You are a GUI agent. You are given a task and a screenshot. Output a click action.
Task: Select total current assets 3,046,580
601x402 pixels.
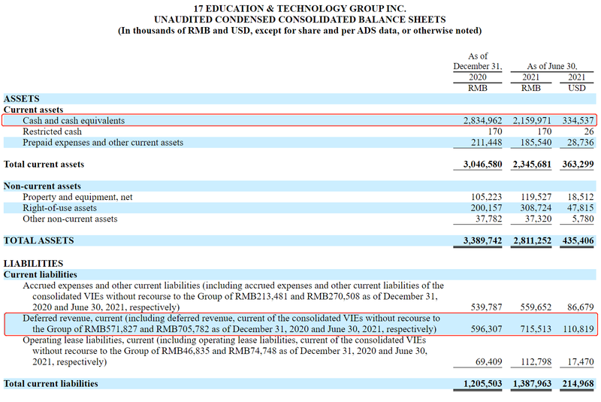(x=482, y=165)
